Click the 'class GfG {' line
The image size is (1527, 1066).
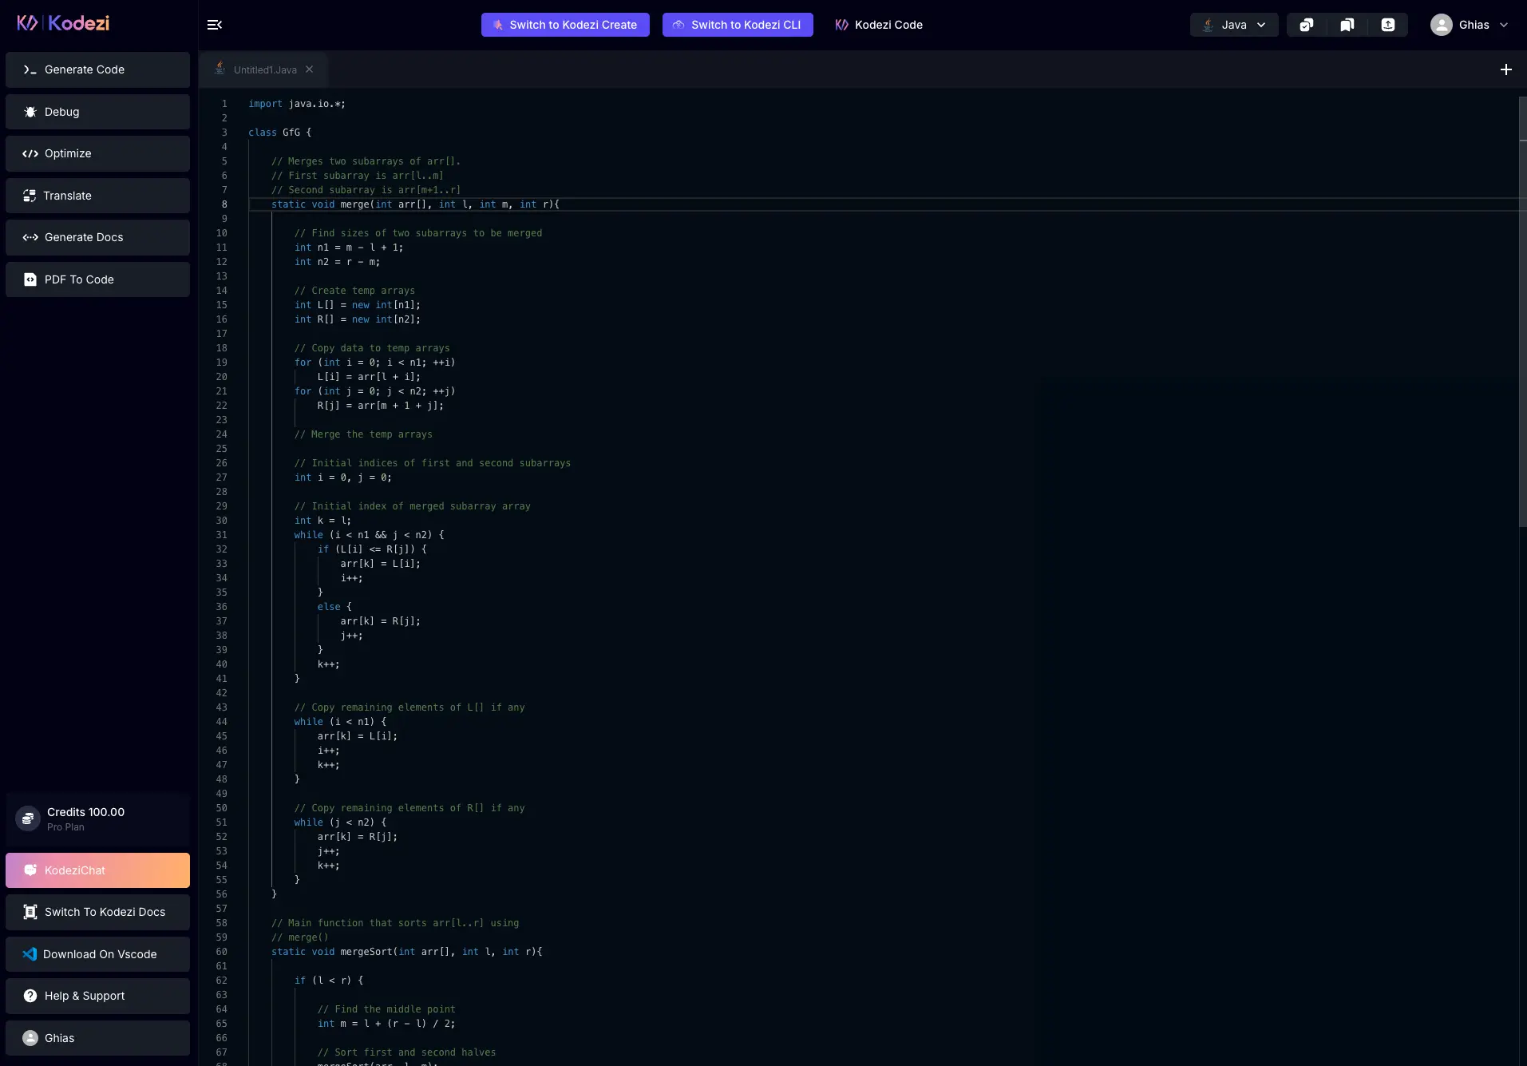click(x=280, y=133)
